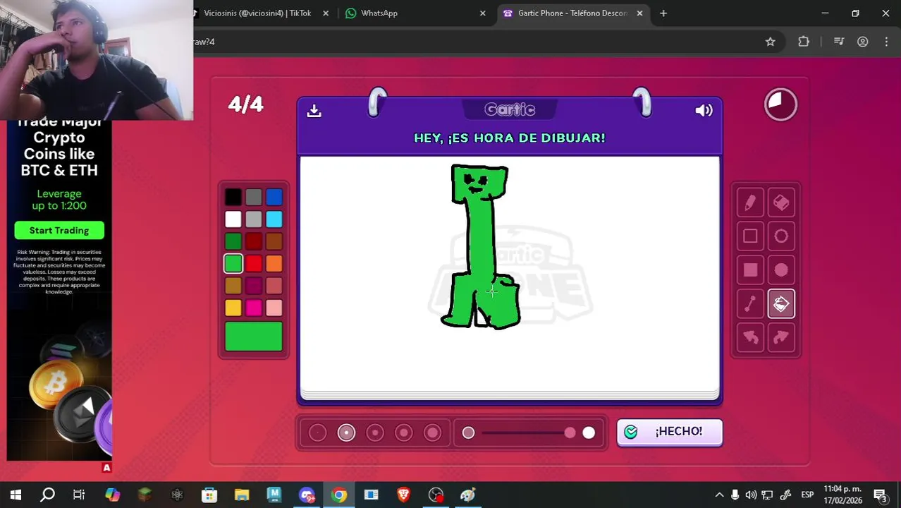The width and height of the screenshot is (901, 508).
Task: Pick the hot pink color swatch
Action: [254, 307]
